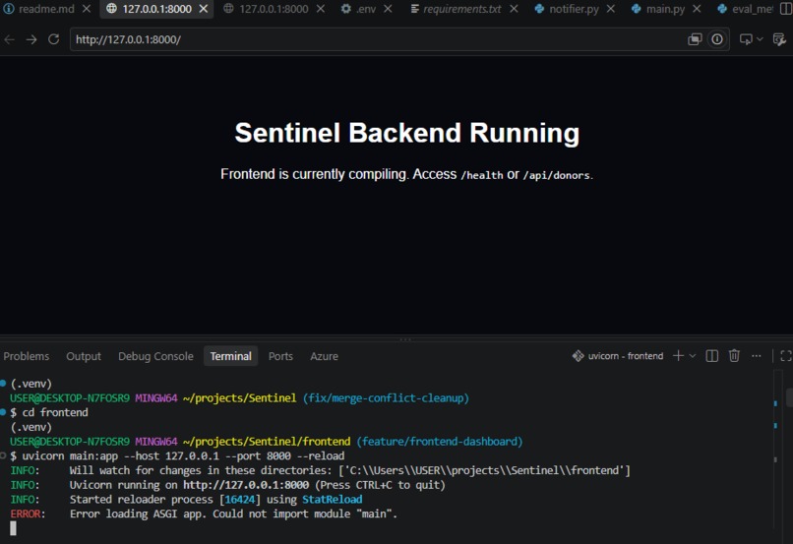The width and height of the screenshot is (793, 544).
Task: Open the Debug Console panel tab
Action: click(x=155, y=356)
